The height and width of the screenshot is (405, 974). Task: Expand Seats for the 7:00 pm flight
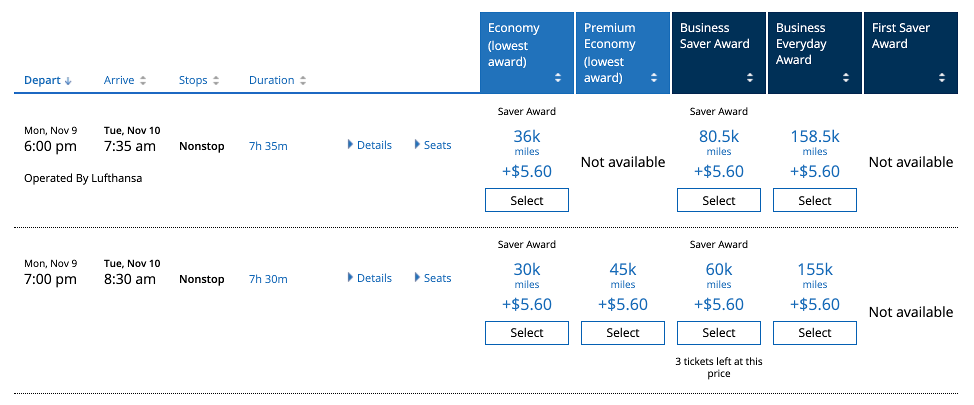pyautogui.click(x=437, y=278)
